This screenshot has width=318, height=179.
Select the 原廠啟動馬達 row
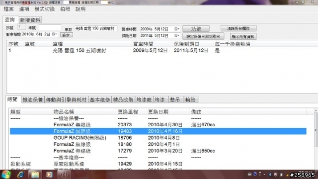coord(158,164)
